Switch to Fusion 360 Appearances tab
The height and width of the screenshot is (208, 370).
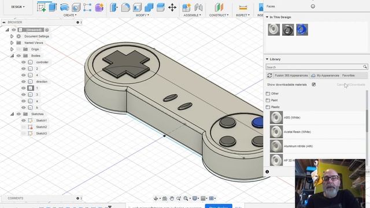click(291, 76)
